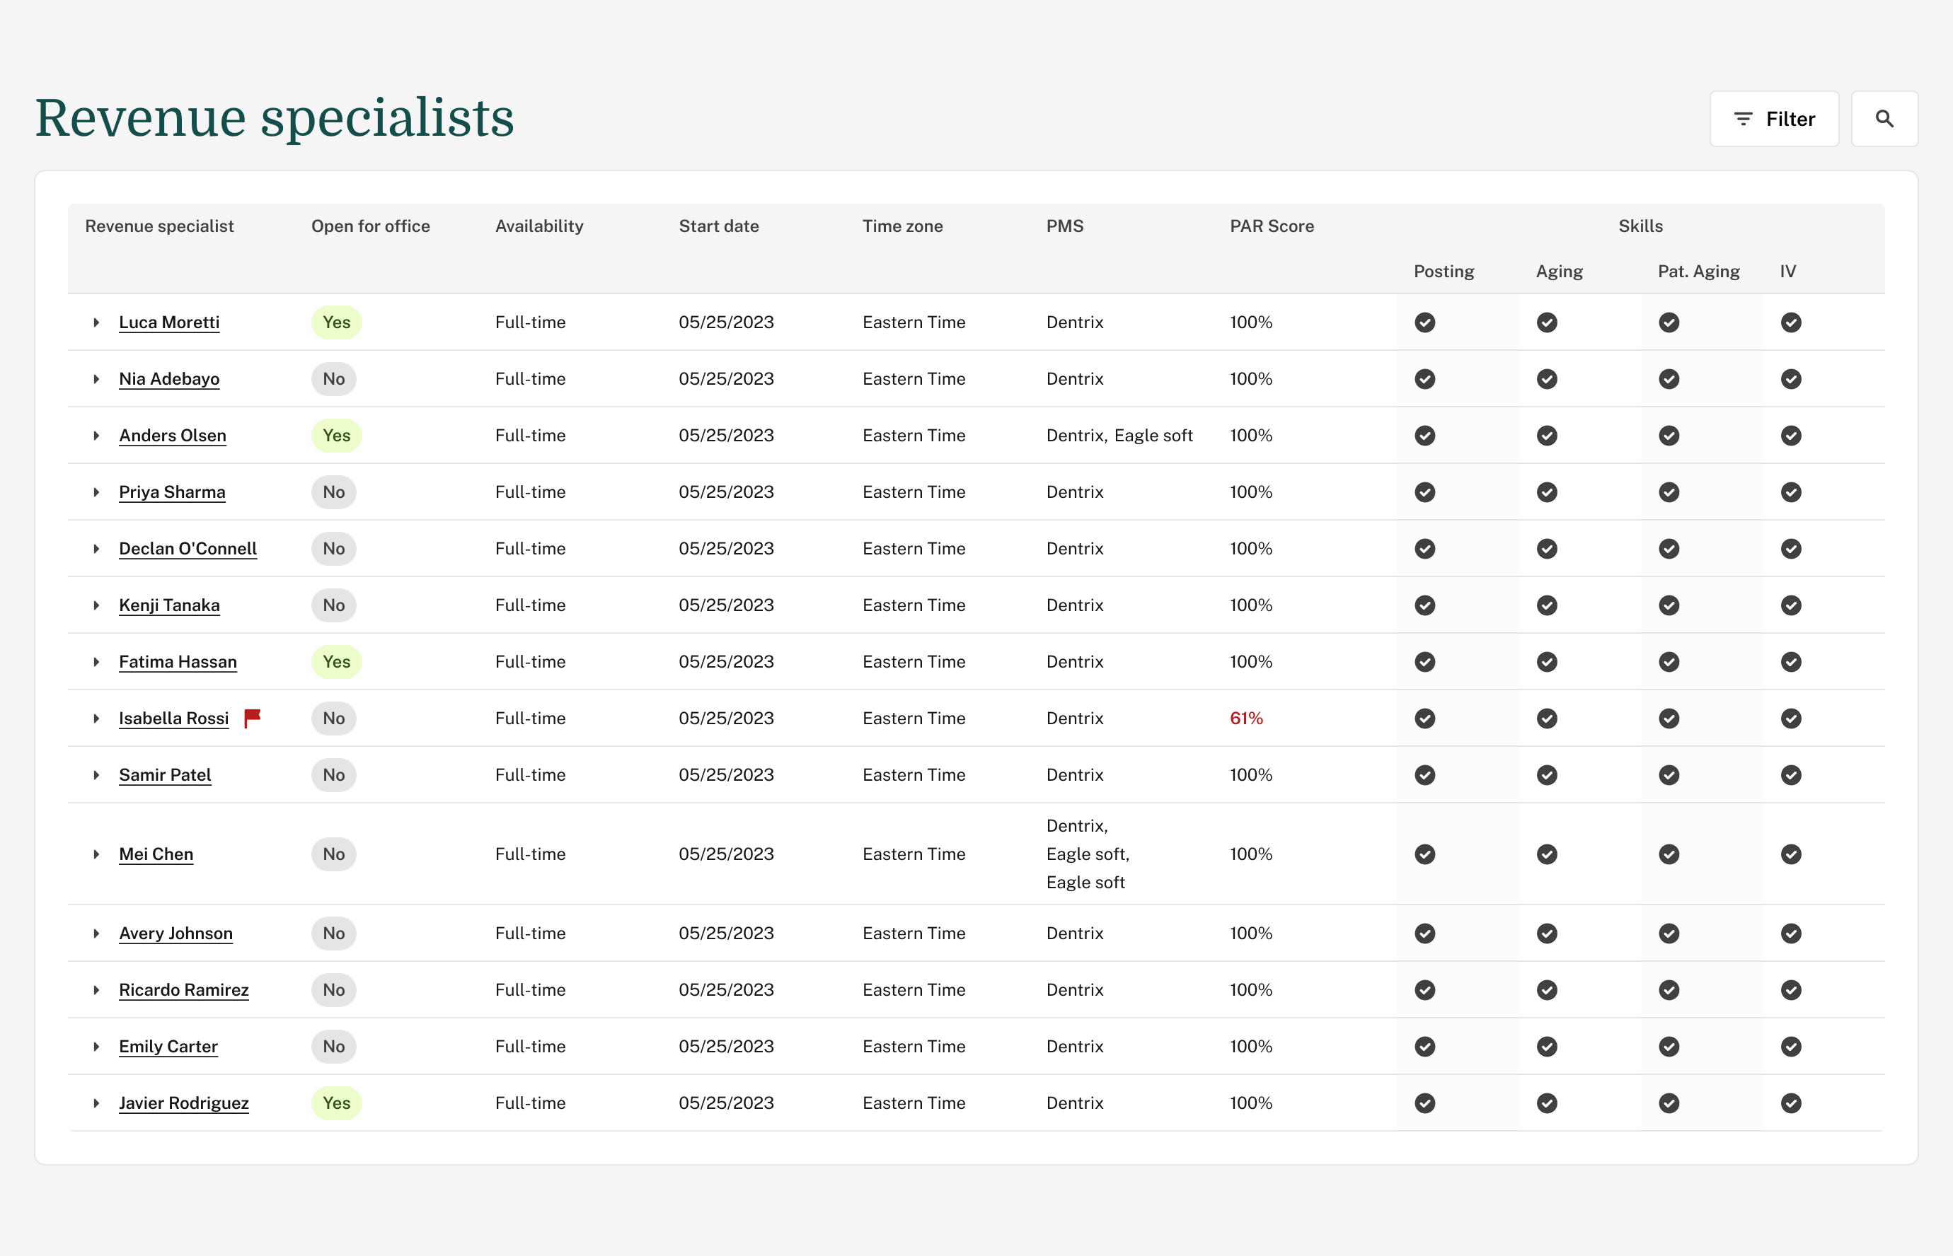Viewport: 1953px width, 1256px height.
Task: Click the Revenue specialist column header
Action: (160, 226)
